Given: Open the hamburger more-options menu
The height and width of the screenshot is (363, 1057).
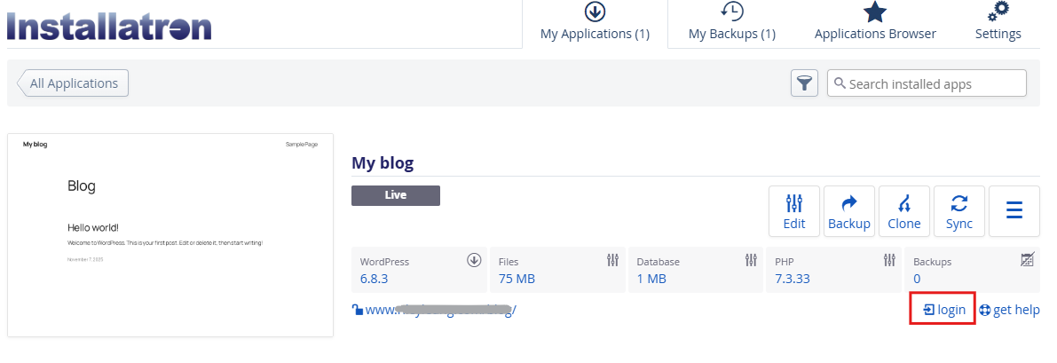Looking at the screenshot, I should click(1014, 211).
